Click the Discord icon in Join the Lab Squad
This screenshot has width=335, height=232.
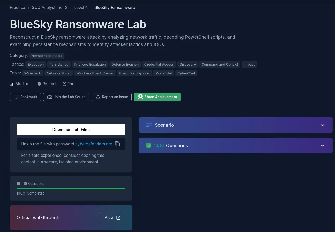click(49, 97)
